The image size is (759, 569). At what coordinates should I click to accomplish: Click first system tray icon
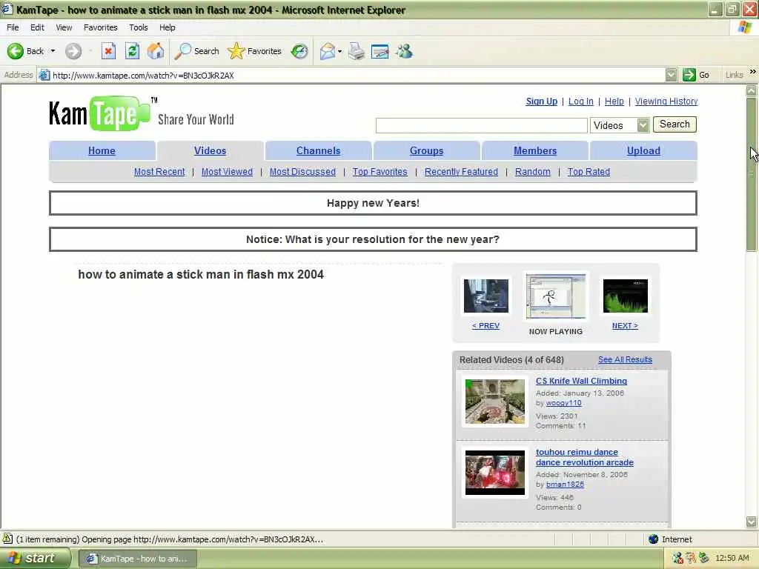677,558
